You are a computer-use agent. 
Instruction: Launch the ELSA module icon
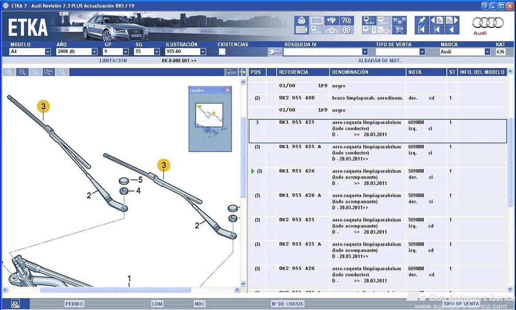369,20
